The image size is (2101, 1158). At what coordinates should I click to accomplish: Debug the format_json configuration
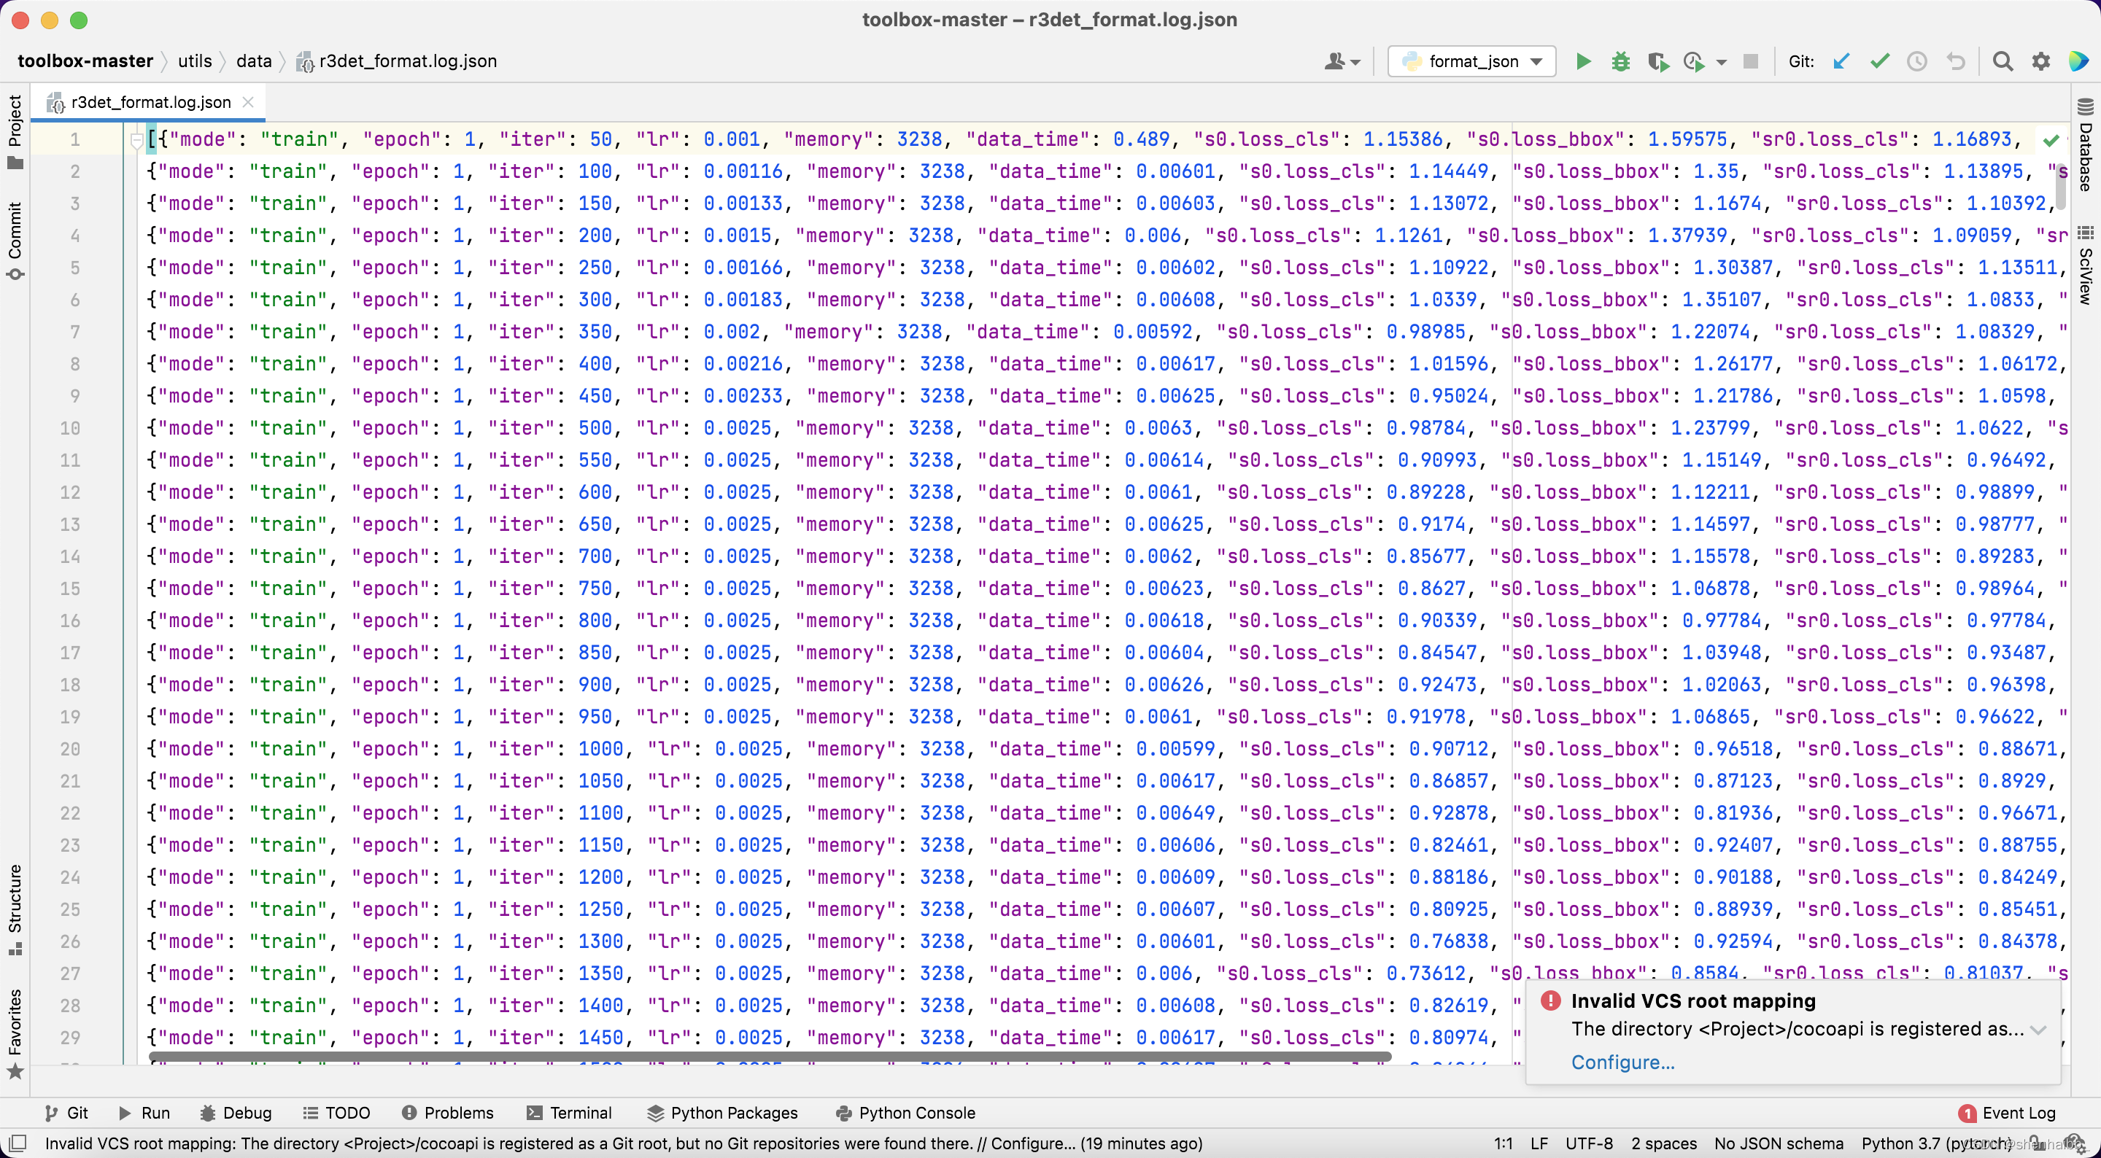(x=1620, y=61)
